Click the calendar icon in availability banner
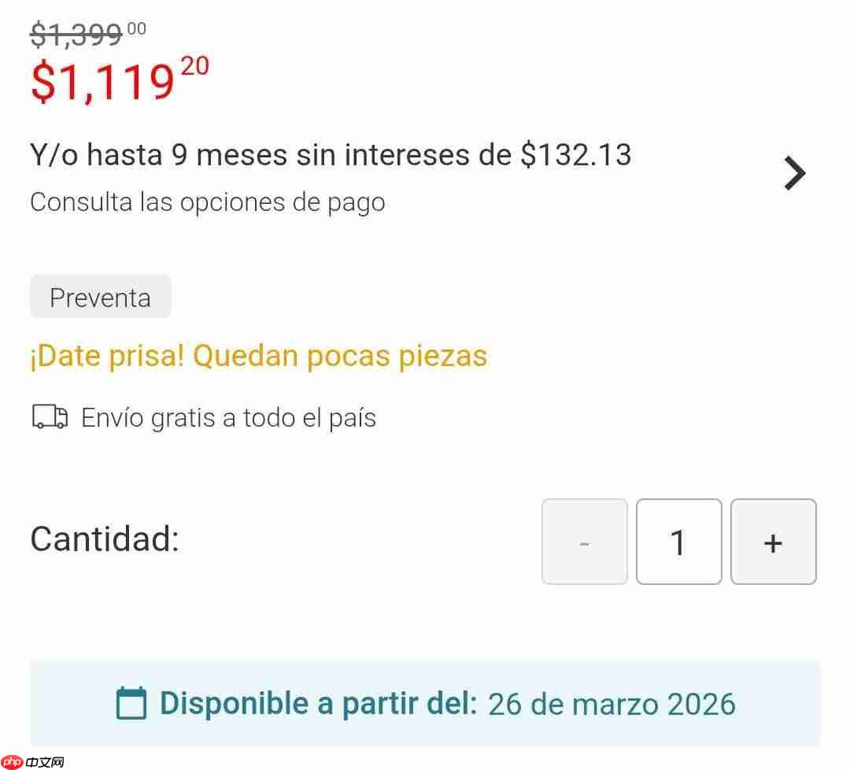Image resolution: width=850 pixels, height=770 pixels. point(131,703)
